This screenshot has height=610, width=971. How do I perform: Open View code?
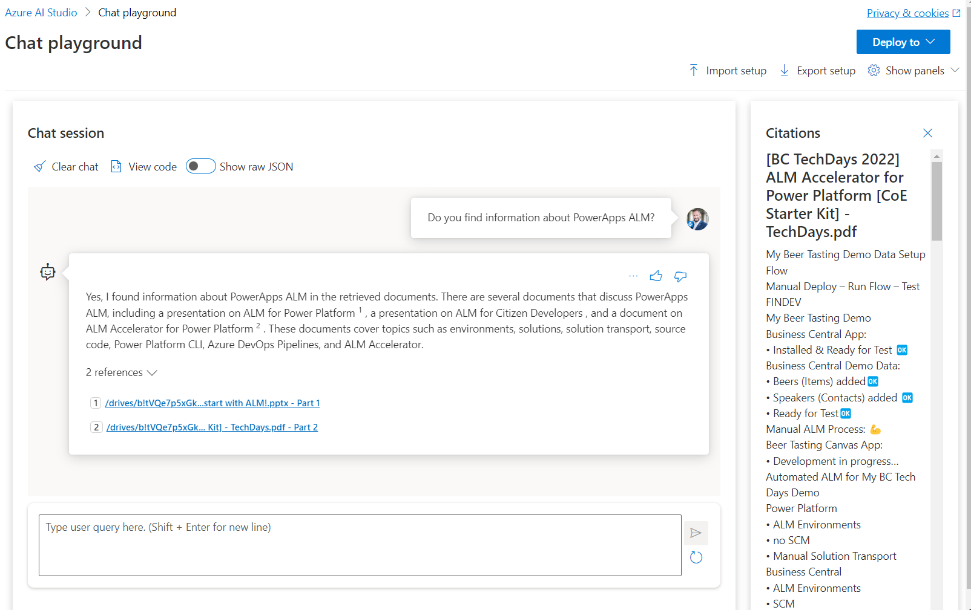point(143,166)
